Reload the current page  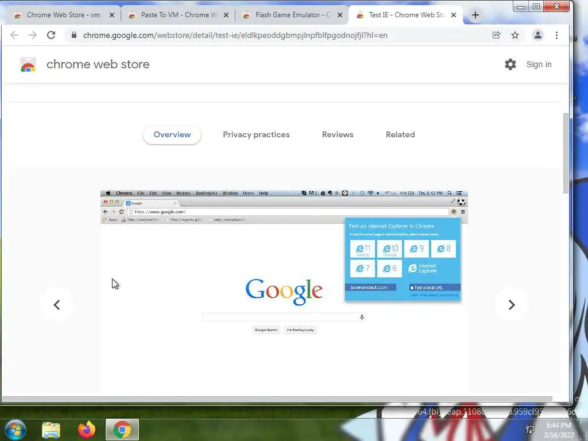click(x=51, y=35)
